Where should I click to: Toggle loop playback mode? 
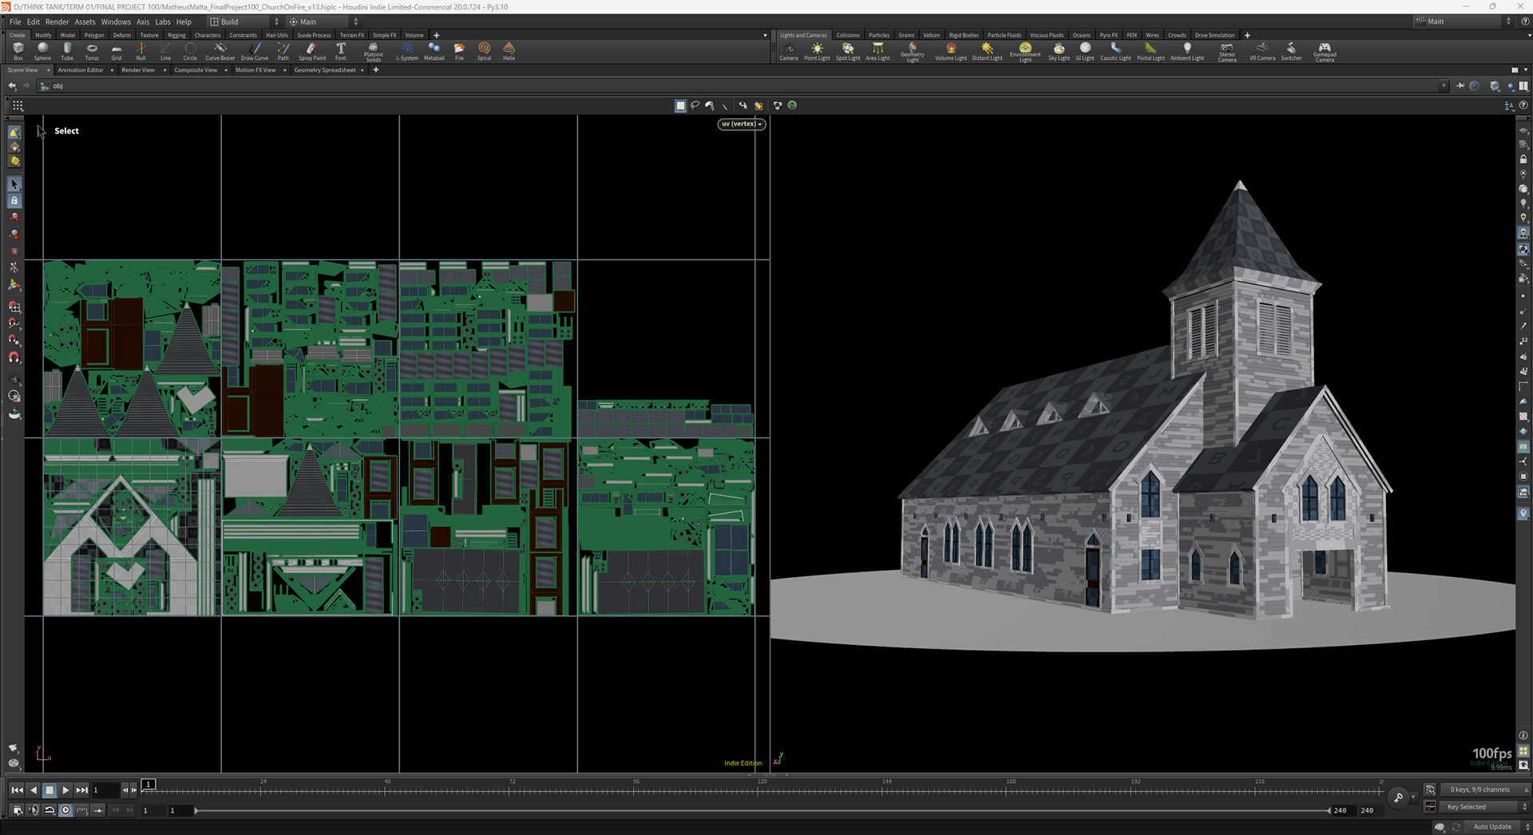pyautogui.click(x=50, y=810)
